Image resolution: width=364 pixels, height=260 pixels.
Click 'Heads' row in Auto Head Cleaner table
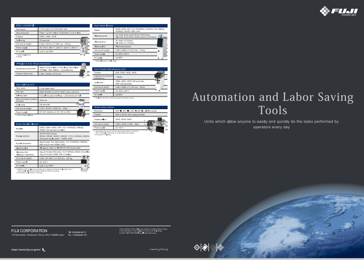tap(130, 30)
